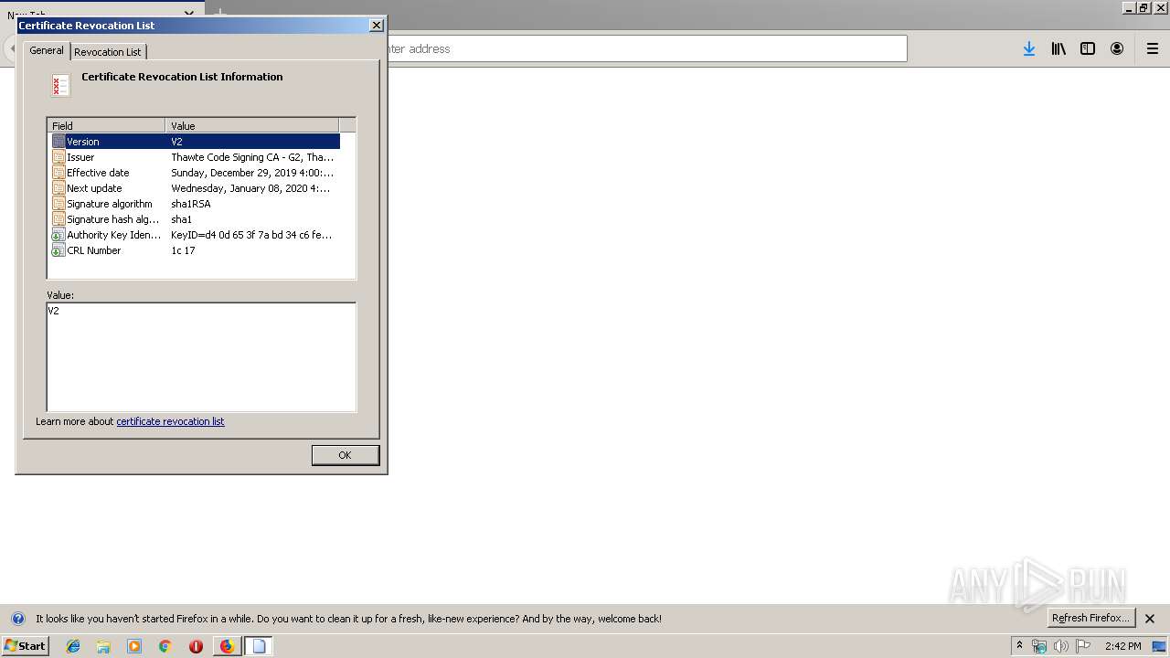Open the Firefox hamburger application menu
The height and width of the screenshot is (658, 1170).
(x=1153, y=48)
